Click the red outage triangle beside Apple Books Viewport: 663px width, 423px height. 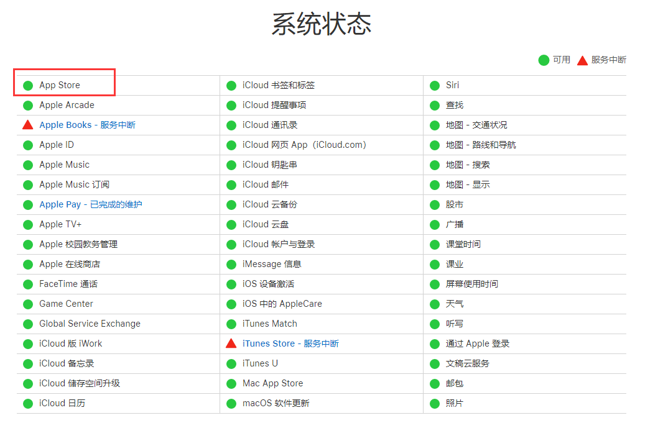[x=28, y=125]
